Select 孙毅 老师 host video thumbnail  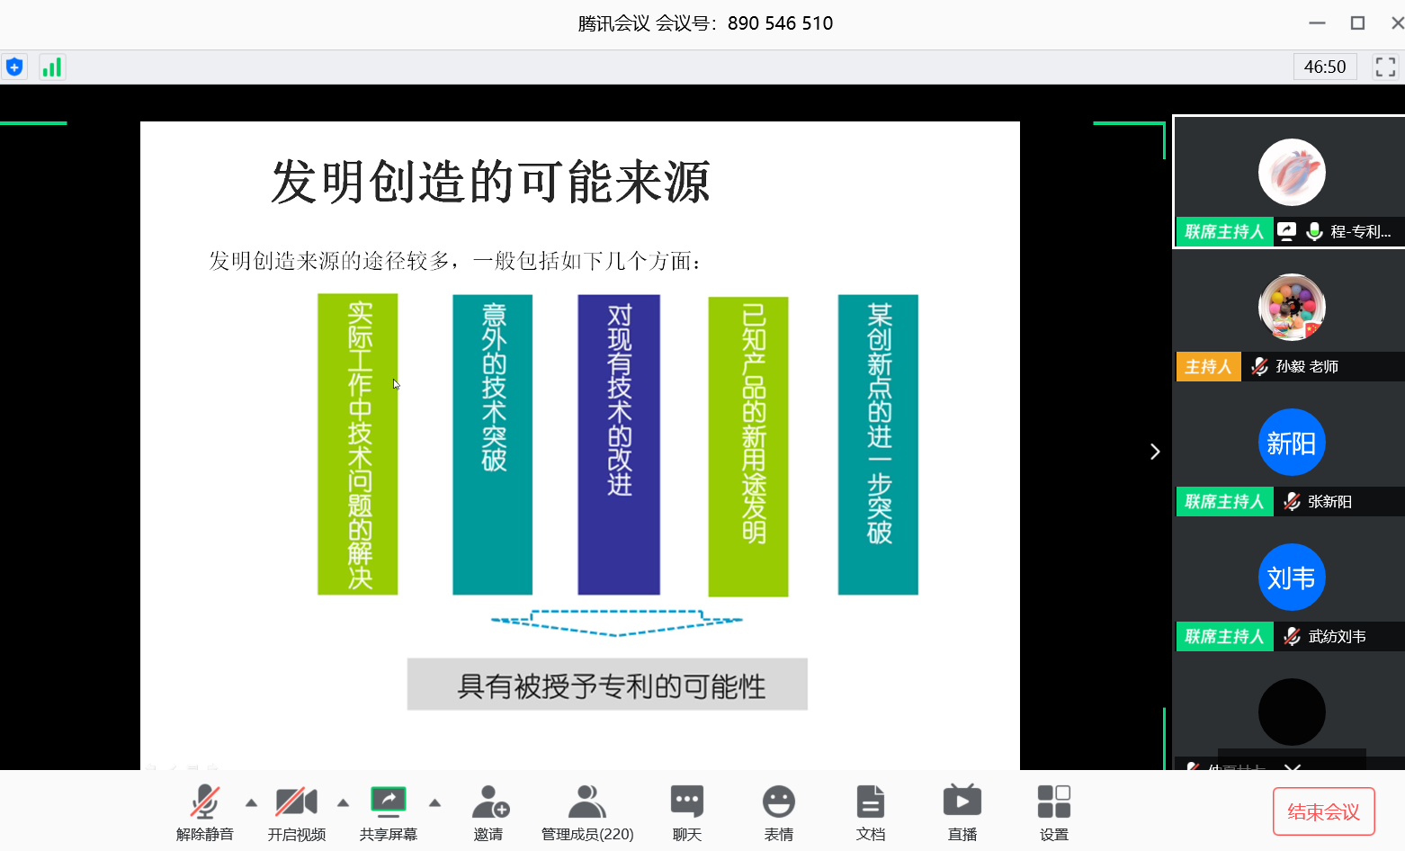click(x=1291, y=317)
